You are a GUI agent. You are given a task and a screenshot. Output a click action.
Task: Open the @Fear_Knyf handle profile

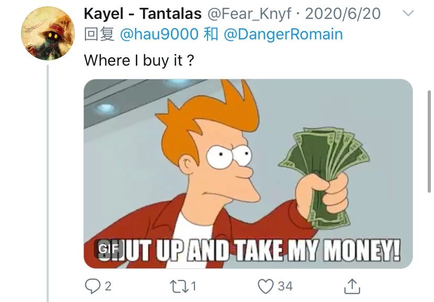249,14
